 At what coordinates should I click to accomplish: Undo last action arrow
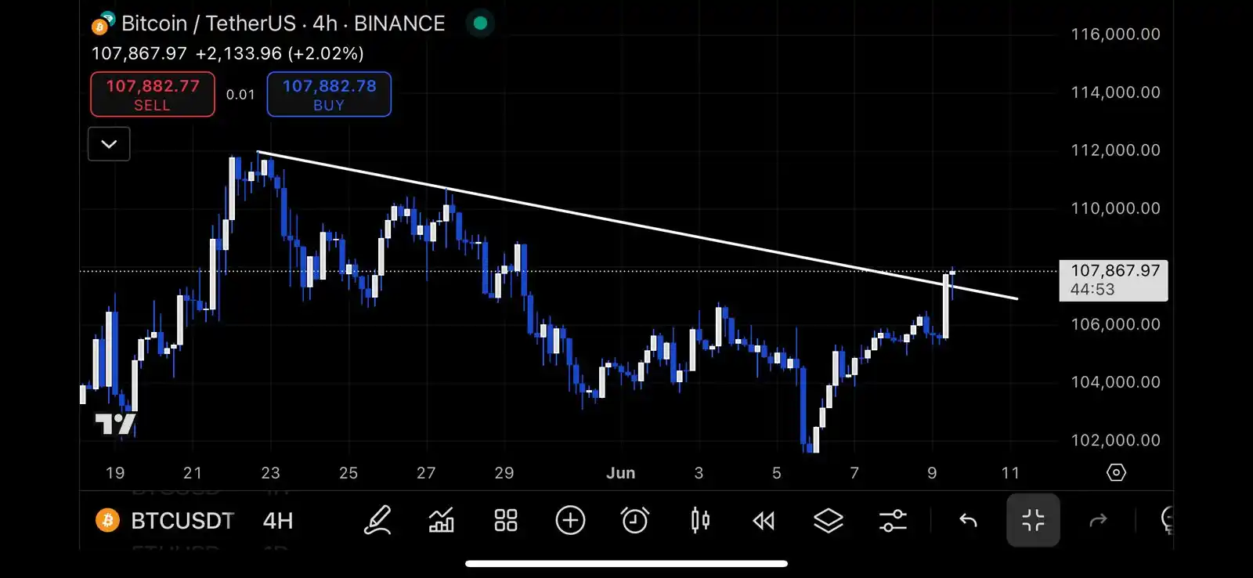click(969, 521)
